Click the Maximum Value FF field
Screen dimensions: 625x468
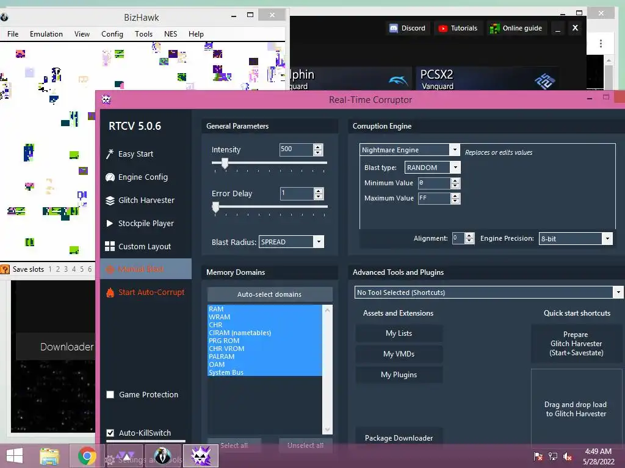(434, 198)
